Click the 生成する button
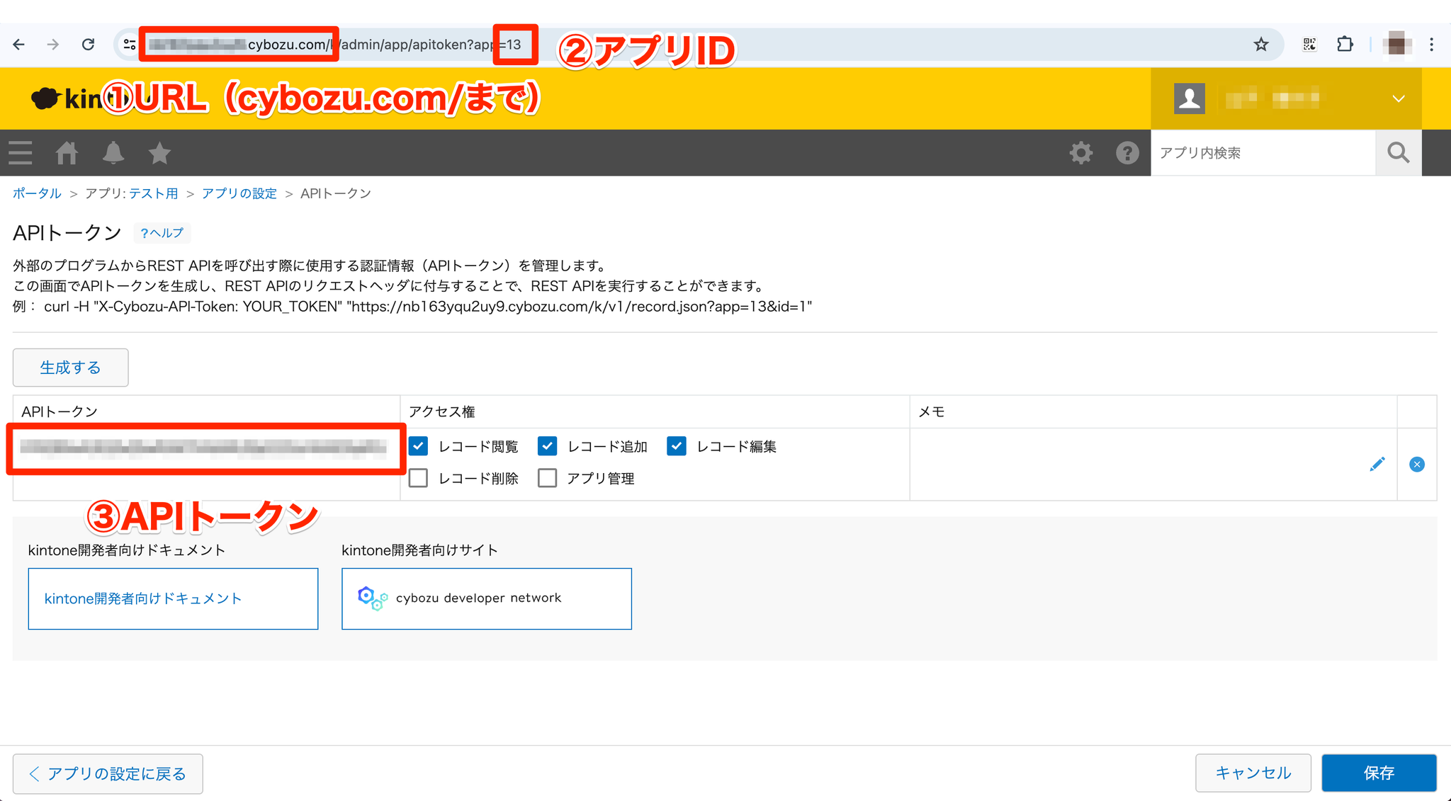This screenshot has width=1451, height=801. tap(70, 368)
